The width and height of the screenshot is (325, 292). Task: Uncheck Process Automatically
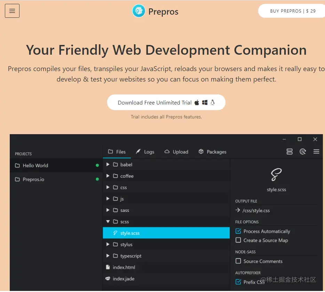pos(238,231)
